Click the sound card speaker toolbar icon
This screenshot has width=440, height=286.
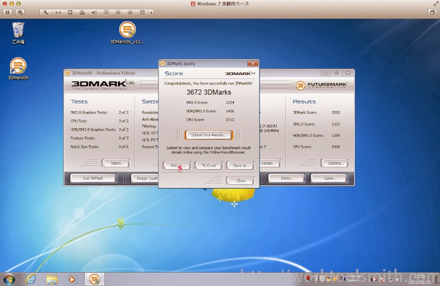click(x=94, y=12)
